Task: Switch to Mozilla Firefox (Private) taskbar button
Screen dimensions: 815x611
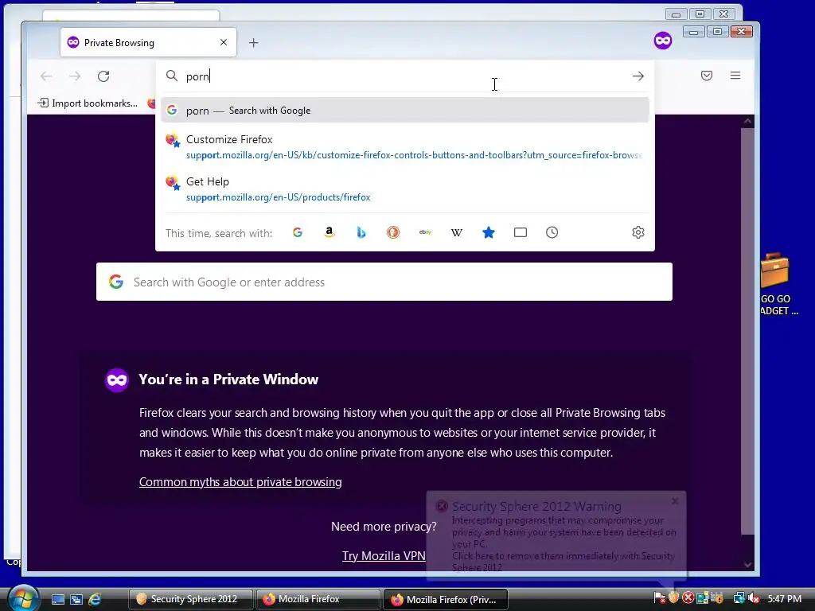Action: coord(445,600)
